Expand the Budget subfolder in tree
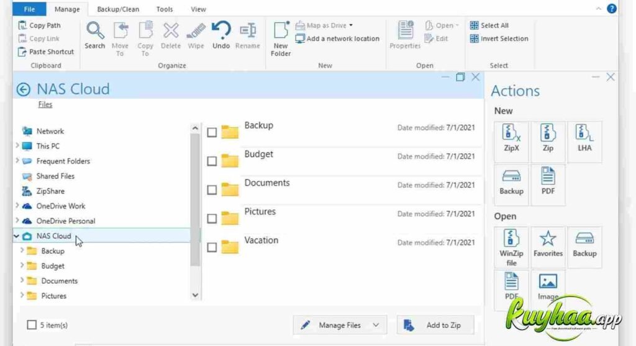Image resolution: width=636 pixels, height=346 pixels. click(x=22, y=265)
